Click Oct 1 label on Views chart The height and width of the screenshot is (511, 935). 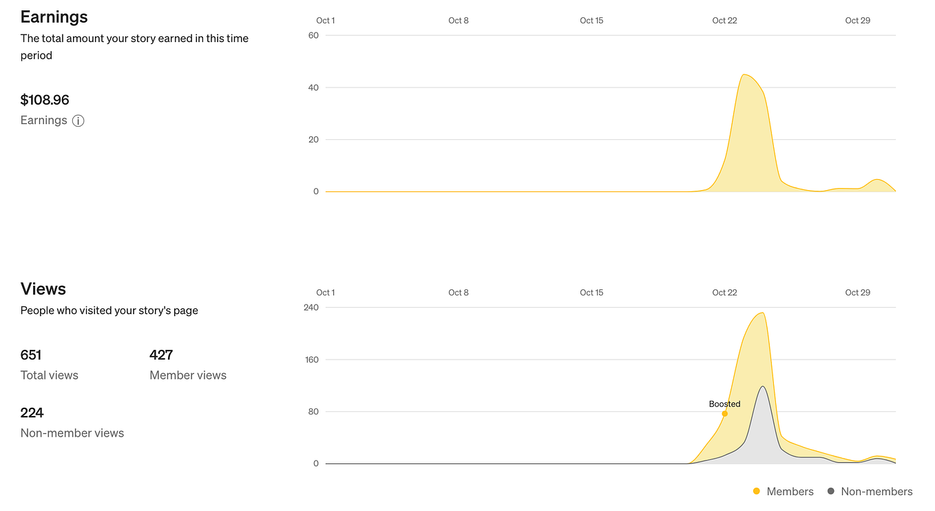(x=326, y=293)
